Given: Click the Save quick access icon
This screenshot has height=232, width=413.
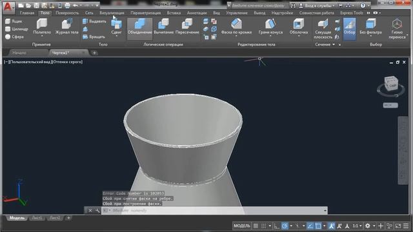Looking at the screenshot, I should pyautogui.click(x=36, y=5).
